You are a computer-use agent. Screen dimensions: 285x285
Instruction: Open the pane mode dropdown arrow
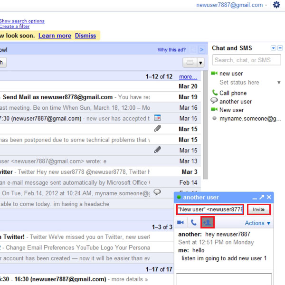(x=200, y=63)
